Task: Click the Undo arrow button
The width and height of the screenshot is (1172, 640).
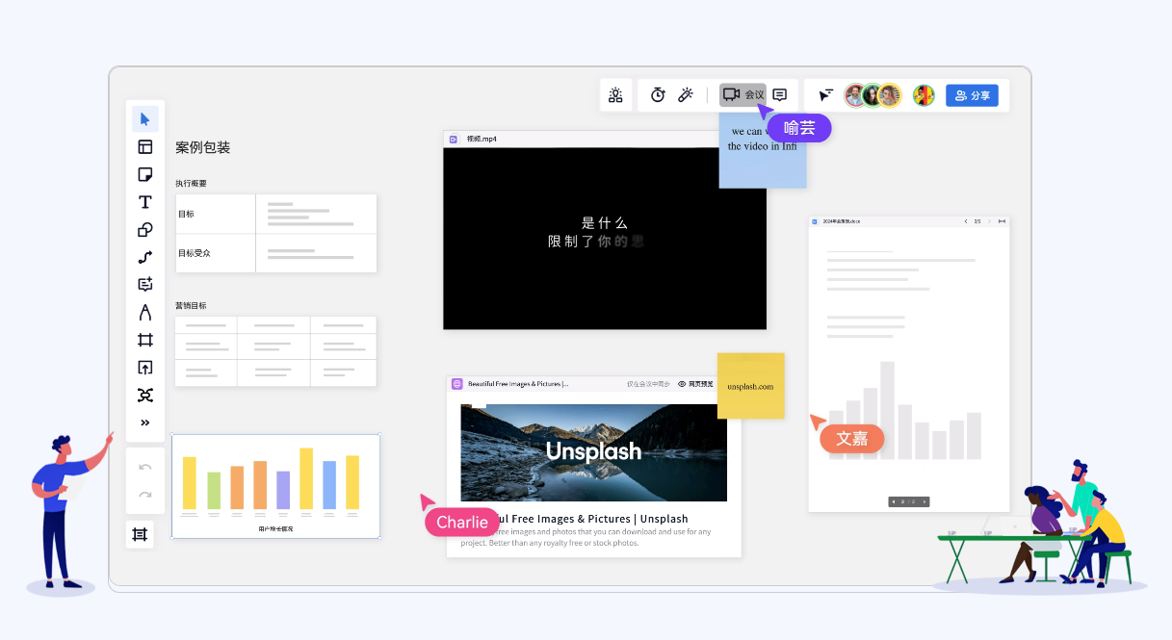Action: (145, 467)
